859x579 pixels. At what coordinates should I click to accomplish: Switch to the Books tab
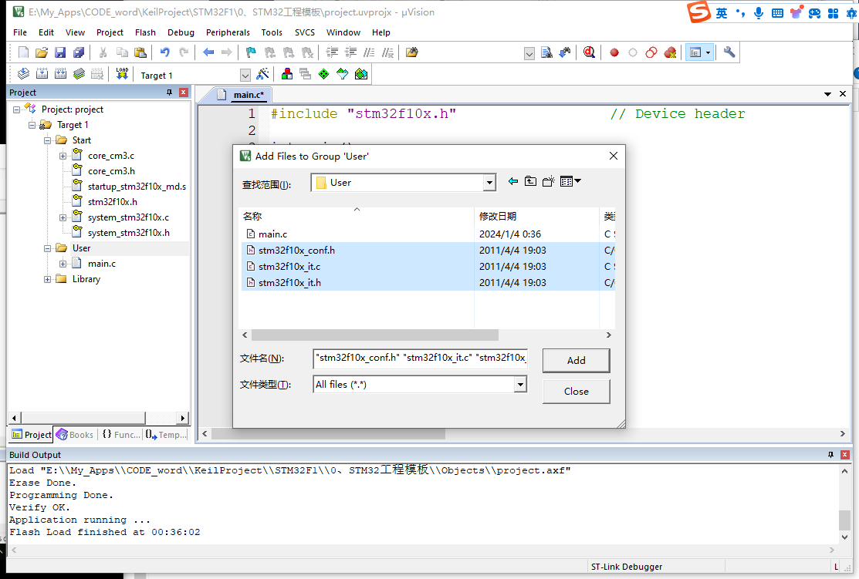75,435
